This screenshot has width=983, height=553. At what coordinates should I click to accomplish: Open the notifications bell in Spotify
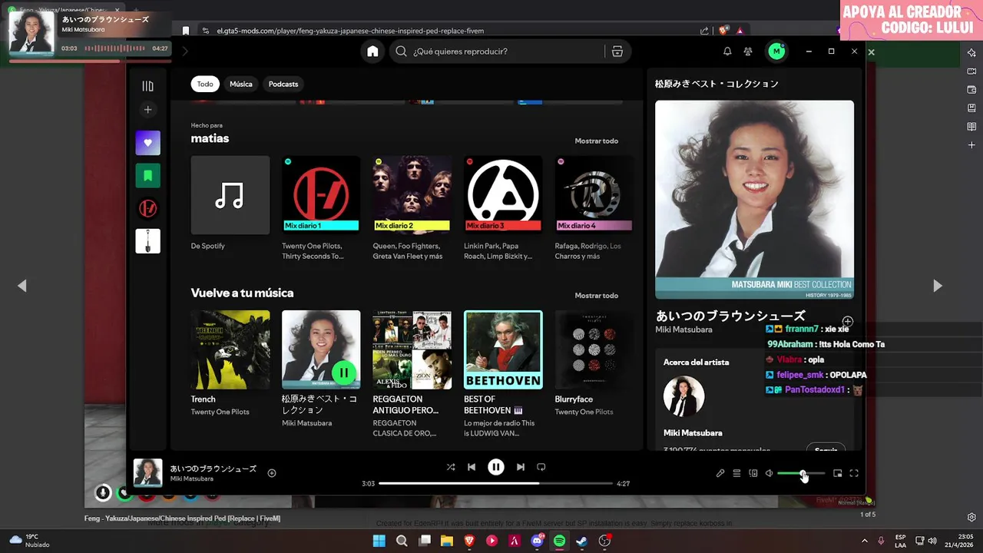727,51
